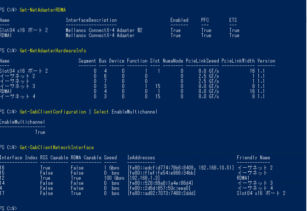Click the Select keyword in the pipeline

(101, 112)
